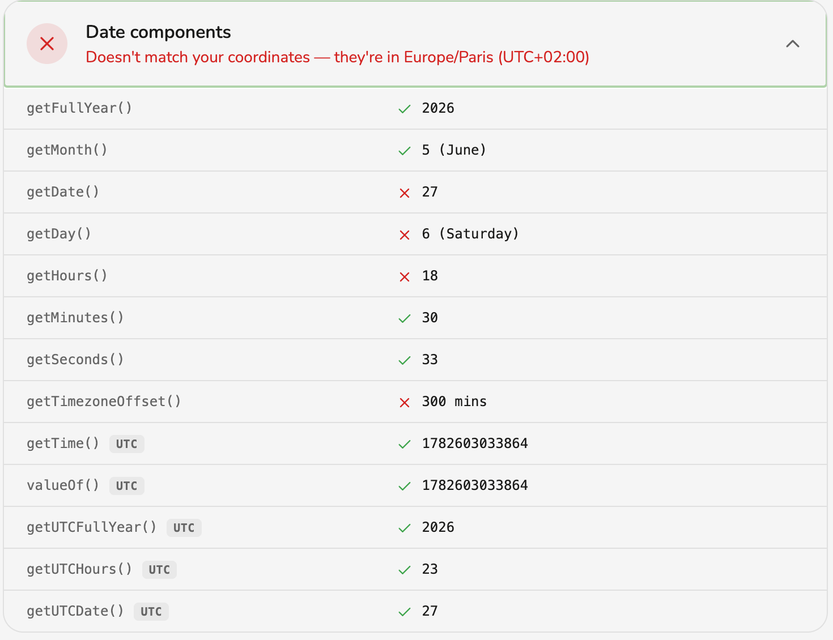Click the getUTCDate() value 27
The width and height of the screenshot is (833, 640).
pos(430,611)
